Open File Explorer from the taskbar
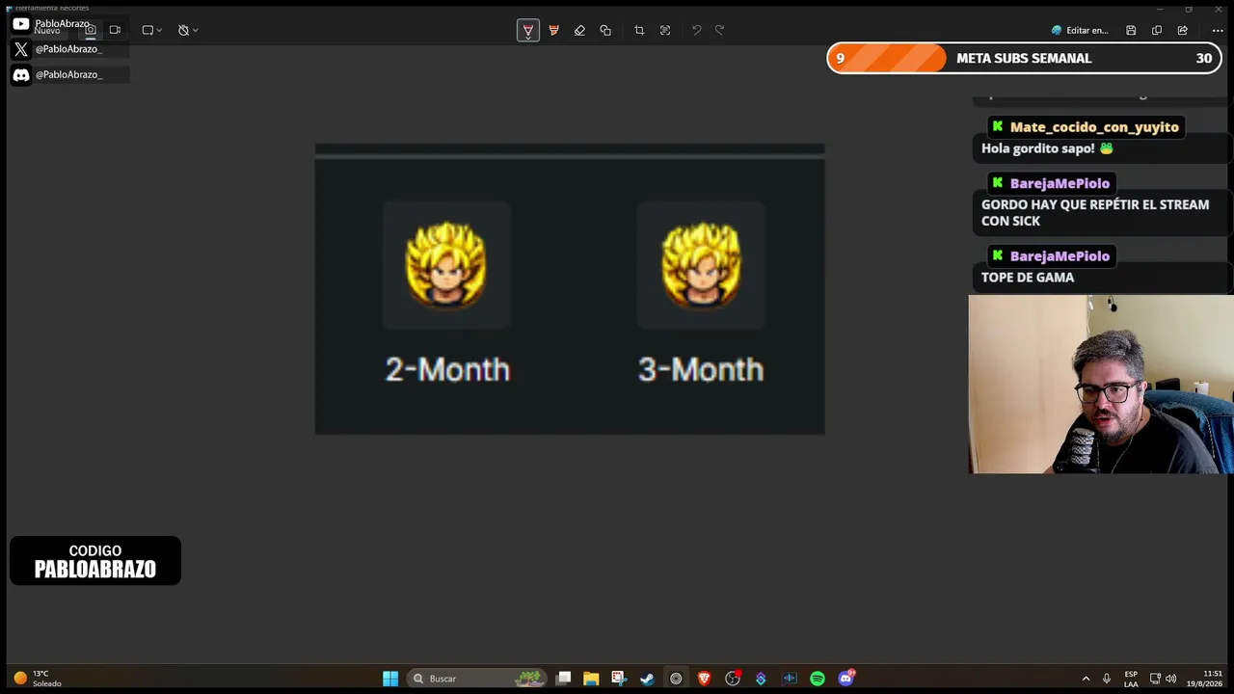1234x694 pixels. (x=591, y=679)
